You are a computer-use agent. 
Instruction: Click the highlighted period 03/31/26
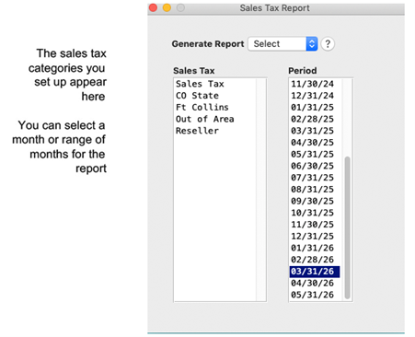pyautogui.click(x=315, y=272)
